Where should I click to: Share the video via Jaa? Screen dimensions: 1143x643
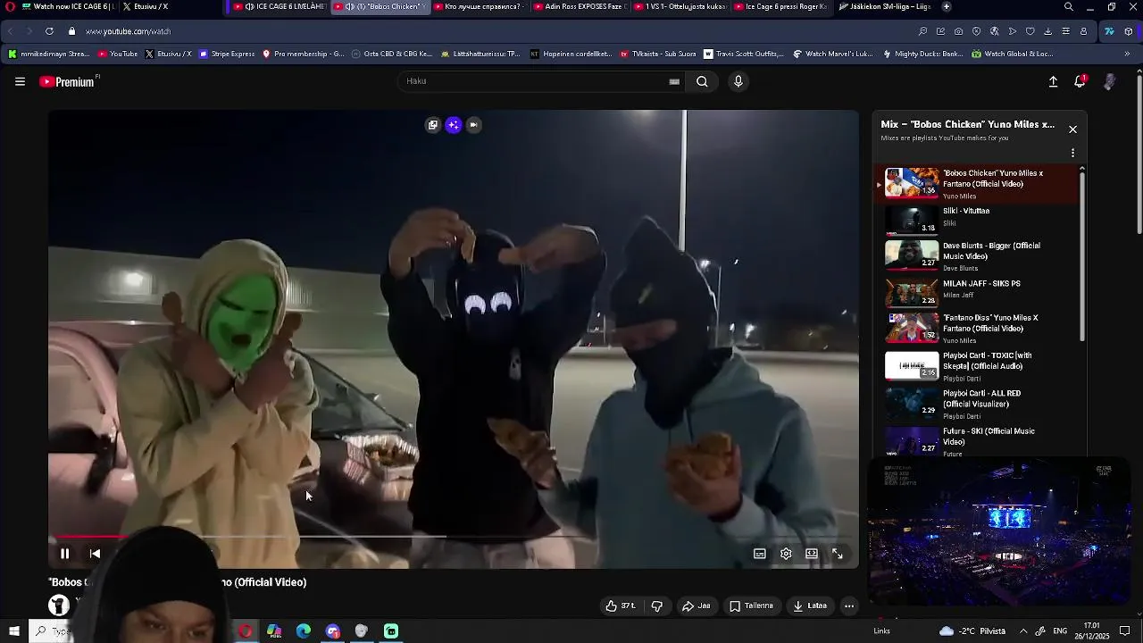coord(697,605)
